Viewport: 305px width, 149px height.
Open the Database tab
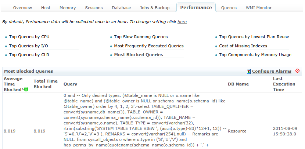click(x=121, y=8)
